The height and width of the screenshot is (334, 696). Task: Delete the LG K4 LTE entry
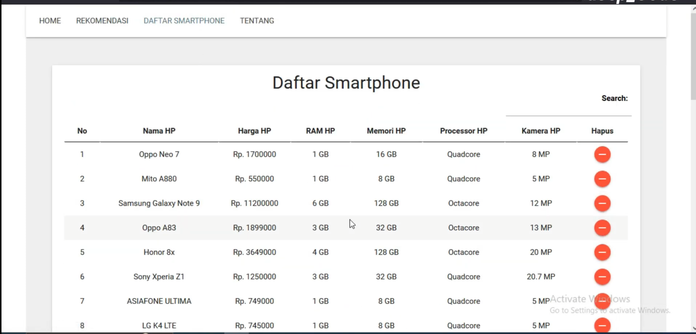click(x=602, y=325)
